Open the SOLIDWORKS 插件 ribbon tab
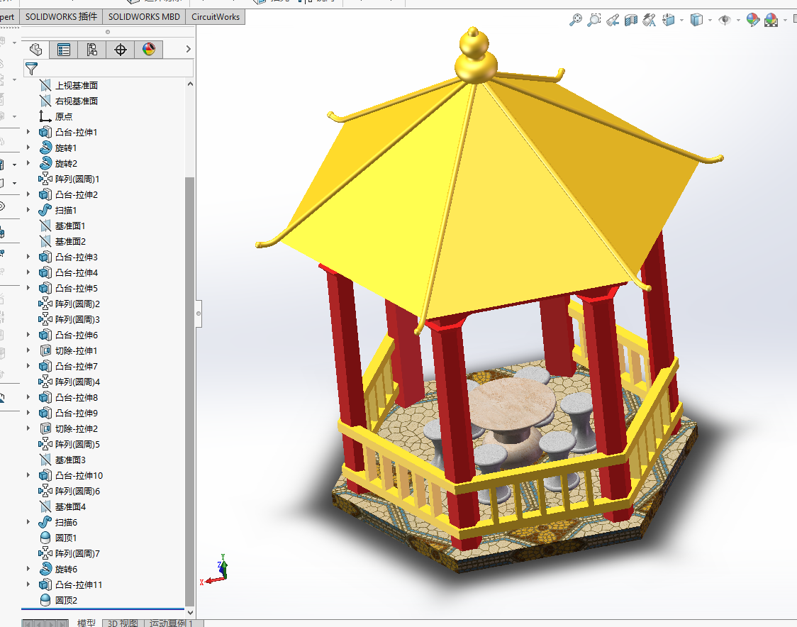 point(61,17)
